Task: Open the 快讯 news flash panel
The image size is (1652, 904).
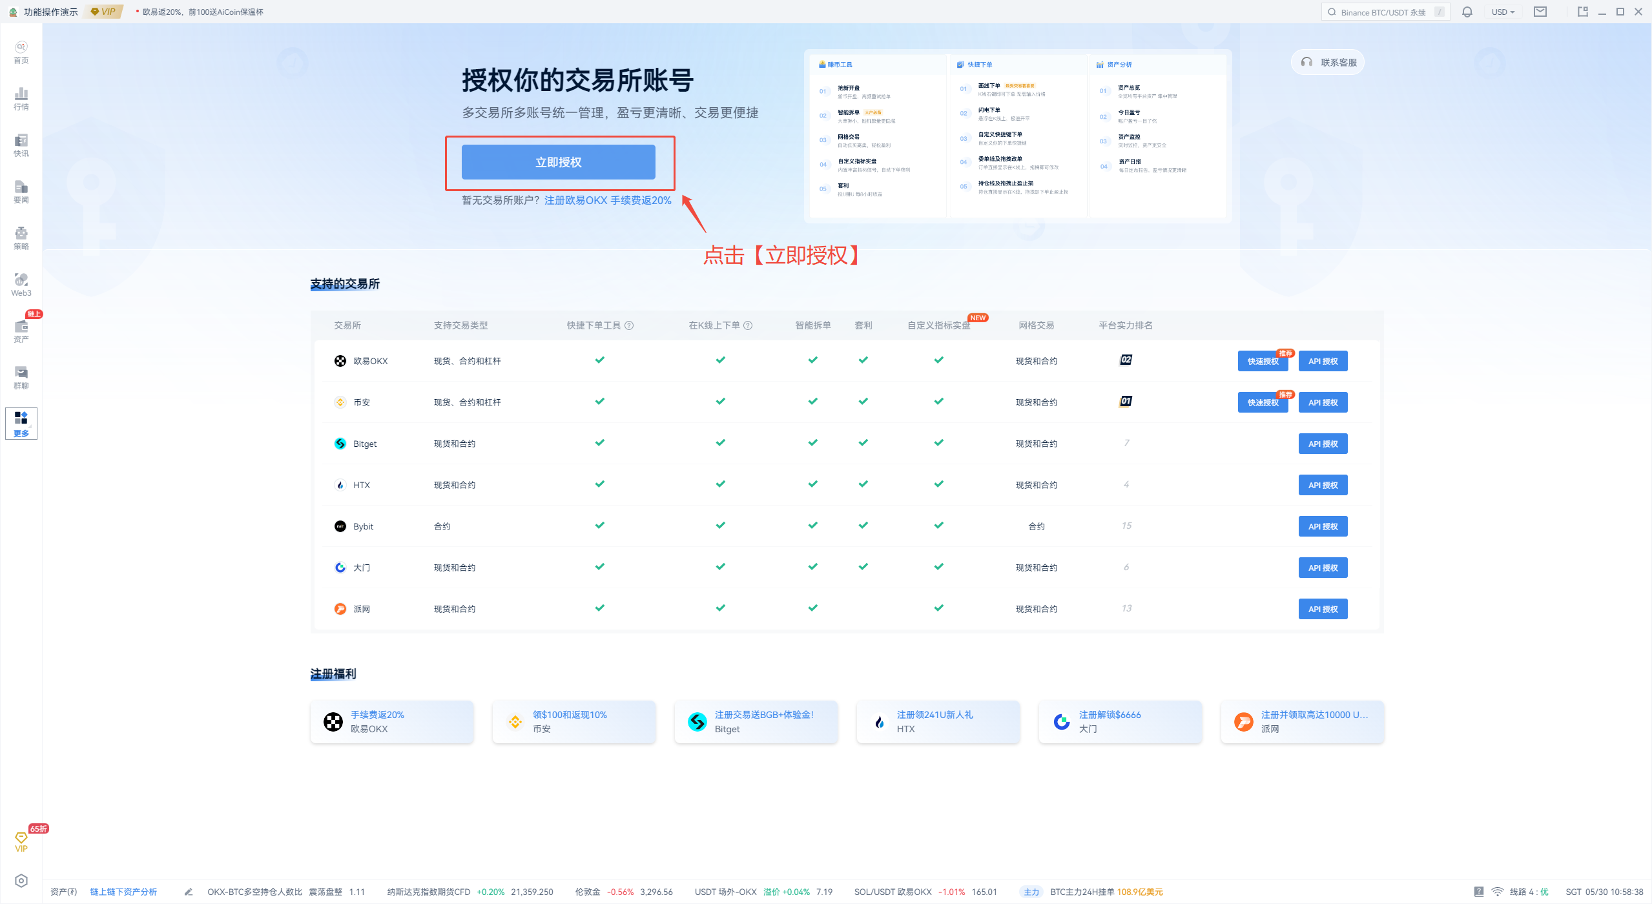Action: (x=21, y=144)
